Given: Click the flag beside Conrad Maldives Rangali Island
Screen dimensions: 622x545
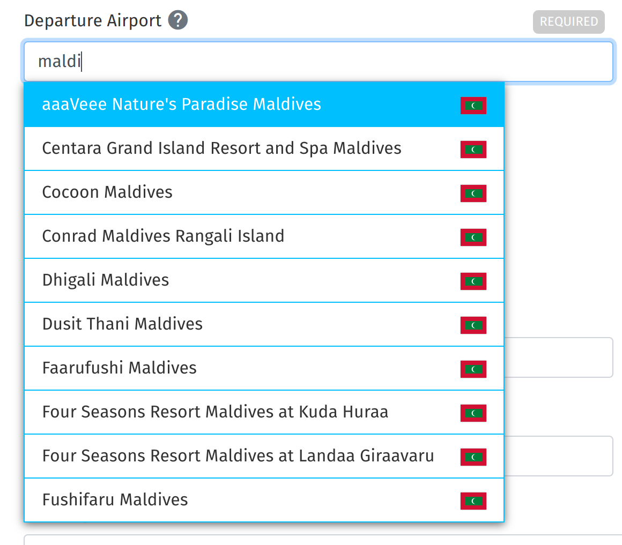Looking at the screenshot, I should (x=473, y=237).
